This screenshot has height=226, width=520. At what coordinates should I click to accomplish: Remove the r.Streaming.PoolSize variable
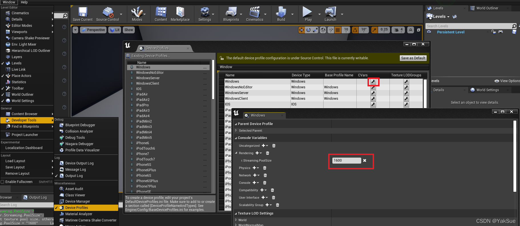pos(365,160)
